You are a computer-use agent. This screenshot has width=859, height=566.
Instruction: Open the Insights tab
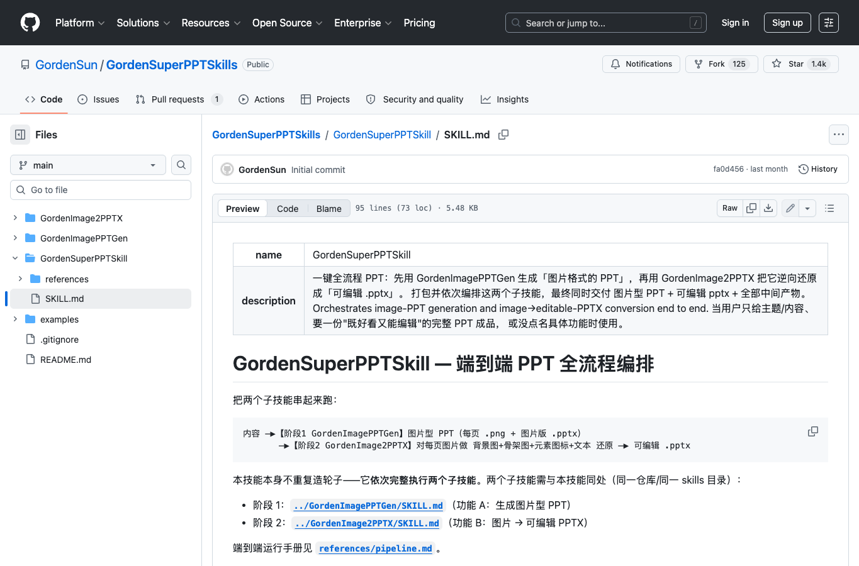[505, 99]
